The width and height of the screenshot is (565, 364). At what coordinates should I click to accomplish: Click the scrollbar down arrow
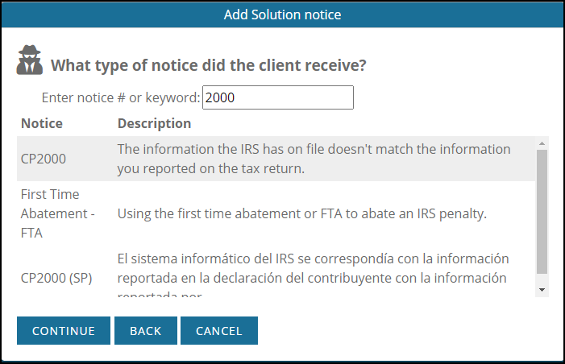tap(542, 290)
